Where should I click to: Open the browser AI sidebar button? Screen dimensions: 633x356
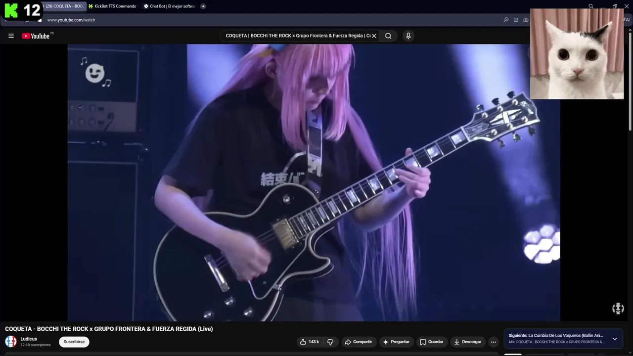tap(627, 20)
